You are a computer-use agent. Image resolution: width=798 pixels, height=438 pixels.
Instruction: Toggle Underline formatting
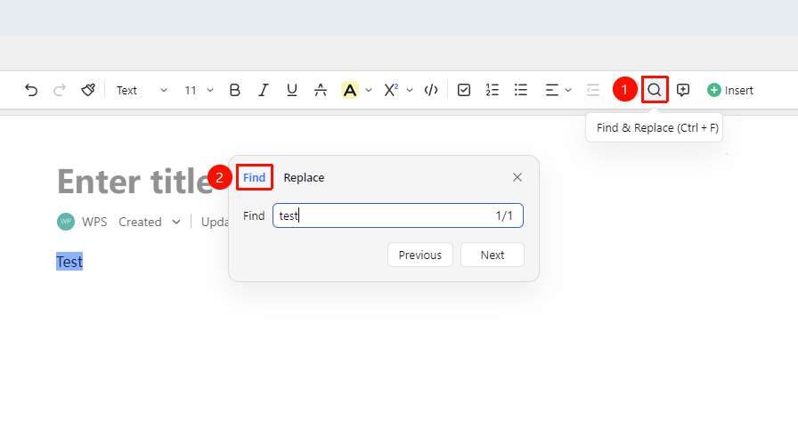(x=291, y=90)
